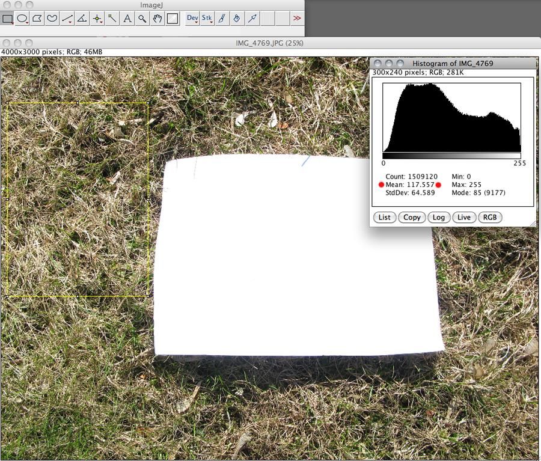Toggle Log scale on histogram
Image resolution: width=541 pixels, height=461 pixels.
[439, 218]
